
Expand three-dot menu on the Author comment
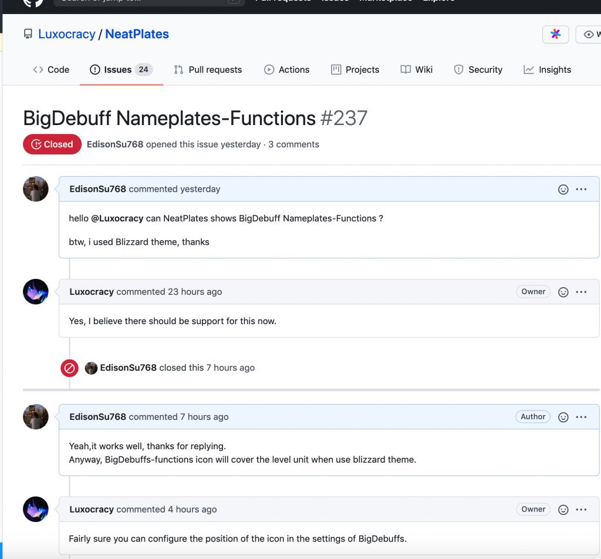pyautogui.click(x=581, y=417)
